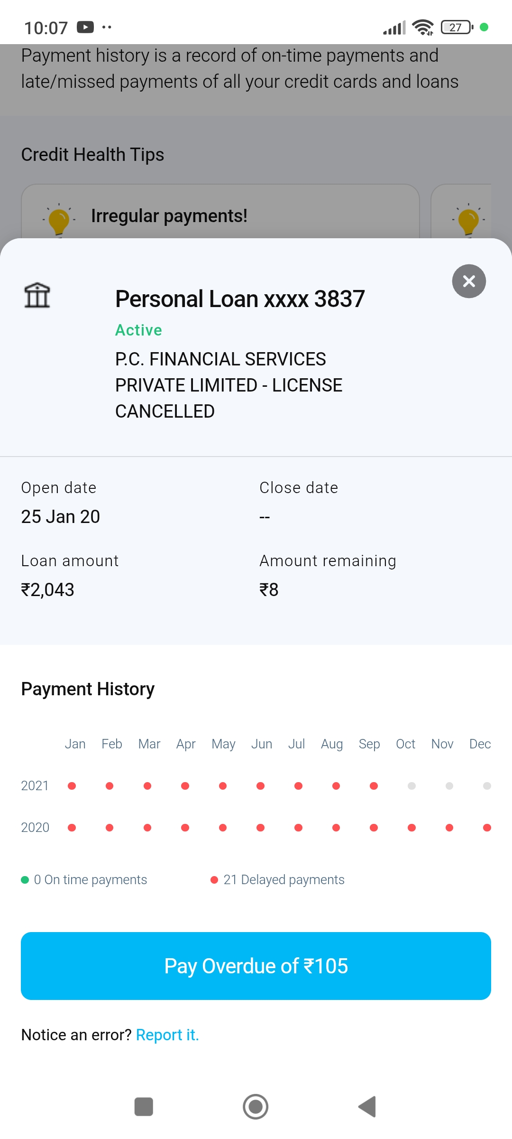Tap the Personal Loan xxxx 3837 title
512x1139 pixels.
coord(240,299)
